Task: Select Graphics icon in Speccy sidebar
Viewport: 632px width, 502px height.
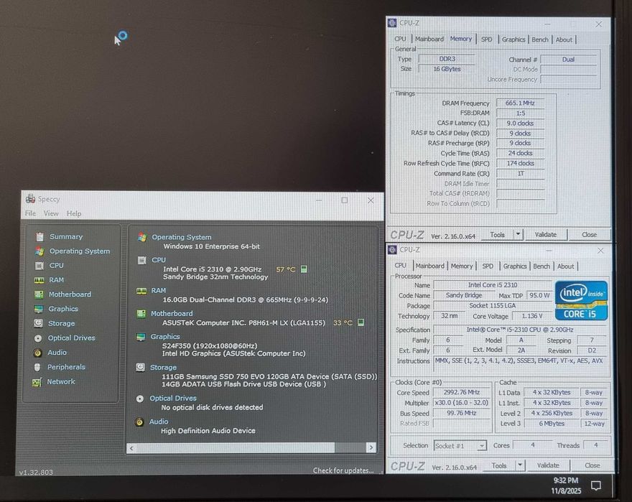Action: coord(39,310)
